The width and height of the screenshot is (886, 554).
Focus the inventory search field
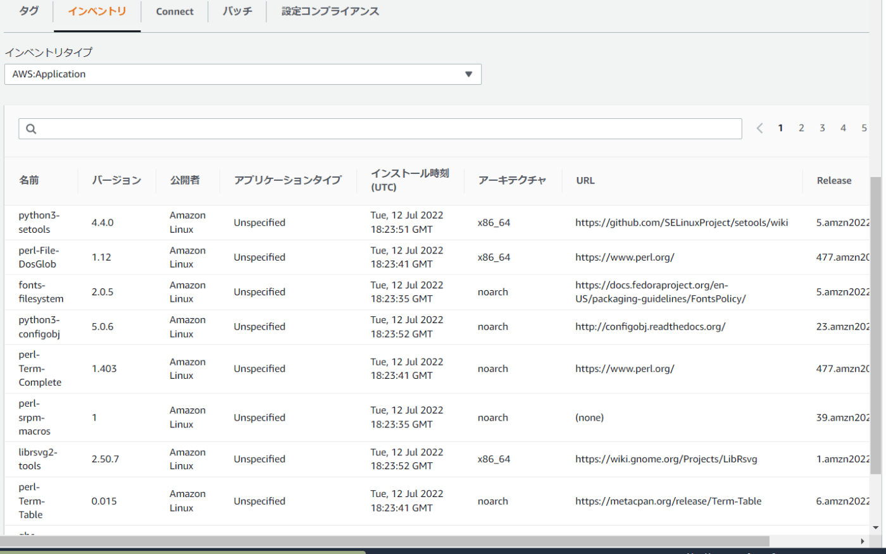(x=380, y=129)
